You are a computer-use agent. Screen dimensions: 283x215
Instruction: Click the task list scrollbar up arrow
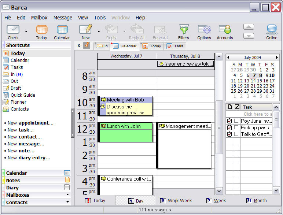click(x=276, y=107)
